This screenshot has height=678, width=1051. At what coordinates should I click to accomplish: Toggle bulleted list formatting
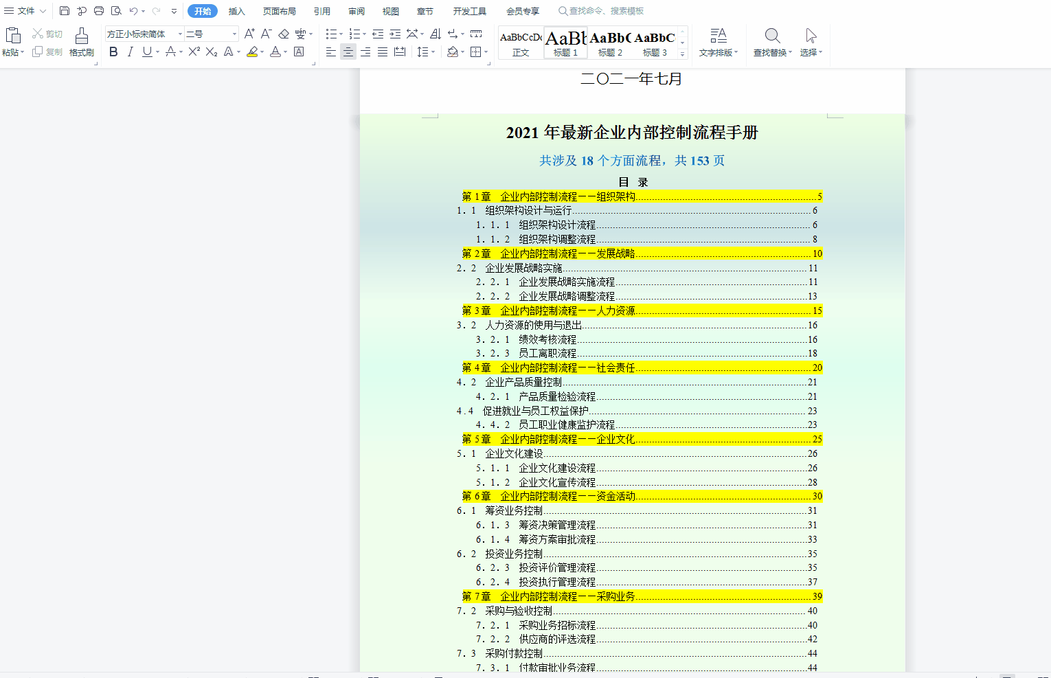click(330, 32)
